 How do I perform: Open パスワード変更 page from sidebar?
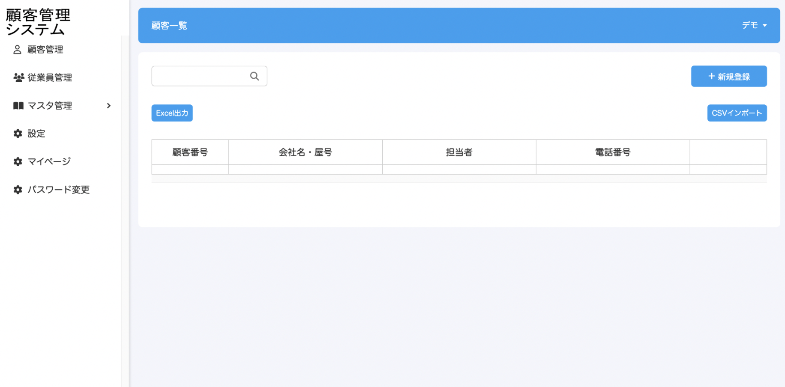(x=59, y=190)
